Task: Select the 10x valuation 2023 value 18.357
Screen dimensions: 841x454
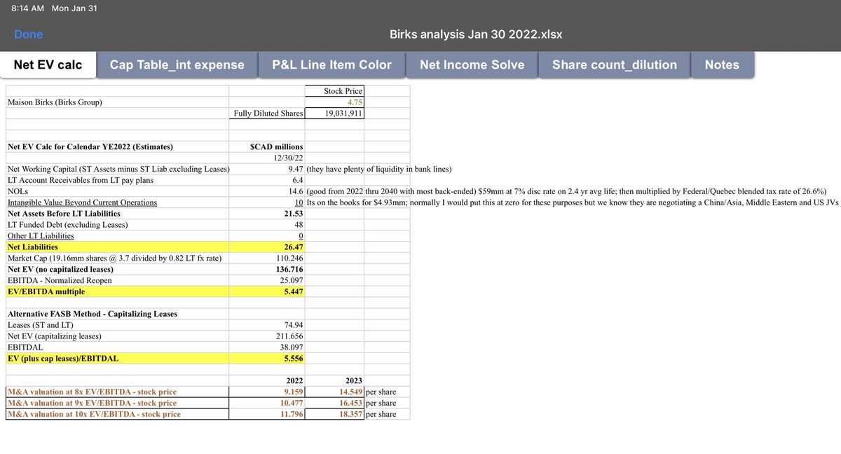Action: click(x=334, y=414)
